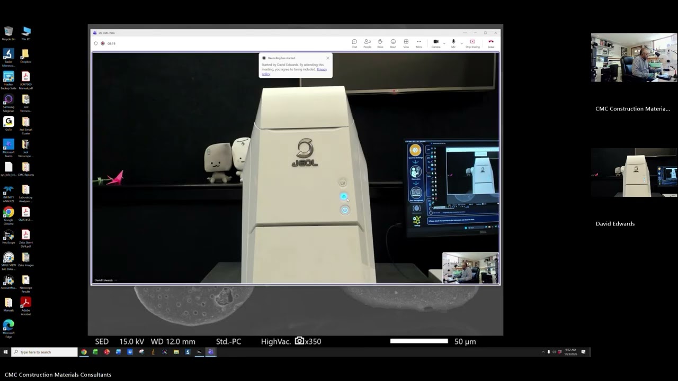Open the taskbar clock and date
678x381 pixels.
571,352
